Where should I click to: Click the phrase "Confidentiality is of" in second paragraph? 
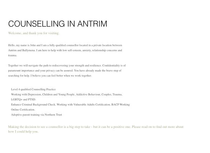point(114,66)
